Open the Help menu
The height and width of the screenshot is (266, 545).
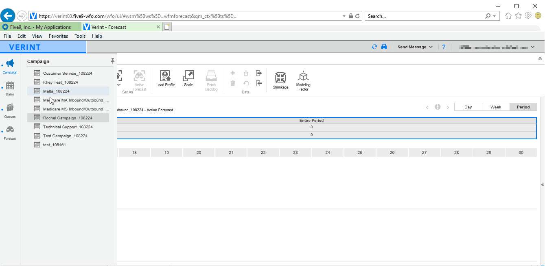97,36
